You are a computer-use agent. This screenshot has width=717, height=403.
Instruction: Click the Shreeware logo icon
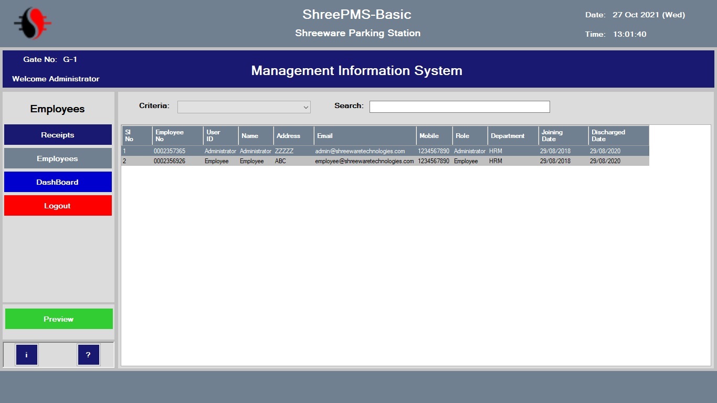33,23
